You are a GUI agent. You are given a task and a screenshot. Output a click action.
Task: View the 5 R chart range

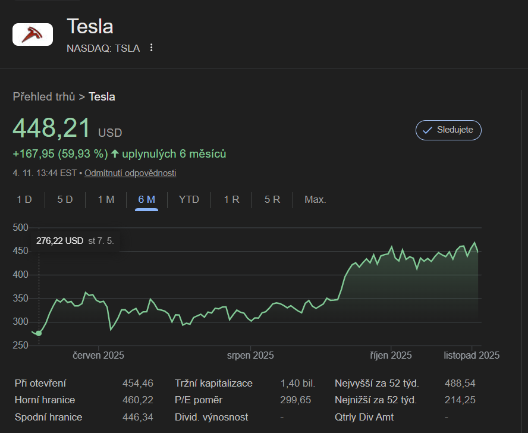(x=272, y=200)
